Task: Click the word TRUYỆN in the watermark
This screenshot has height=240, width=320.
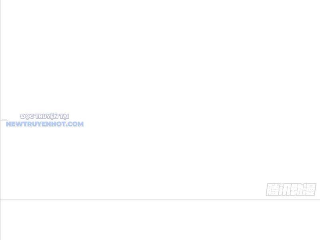Action: point(47,116)
